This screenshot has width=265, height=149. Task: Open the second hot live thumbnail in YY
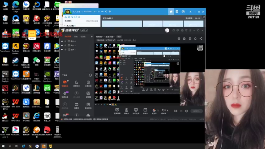[153, 24]
